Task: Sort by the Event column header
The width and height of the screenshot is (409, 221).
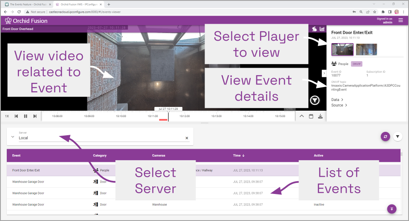Action: [16, 156]
